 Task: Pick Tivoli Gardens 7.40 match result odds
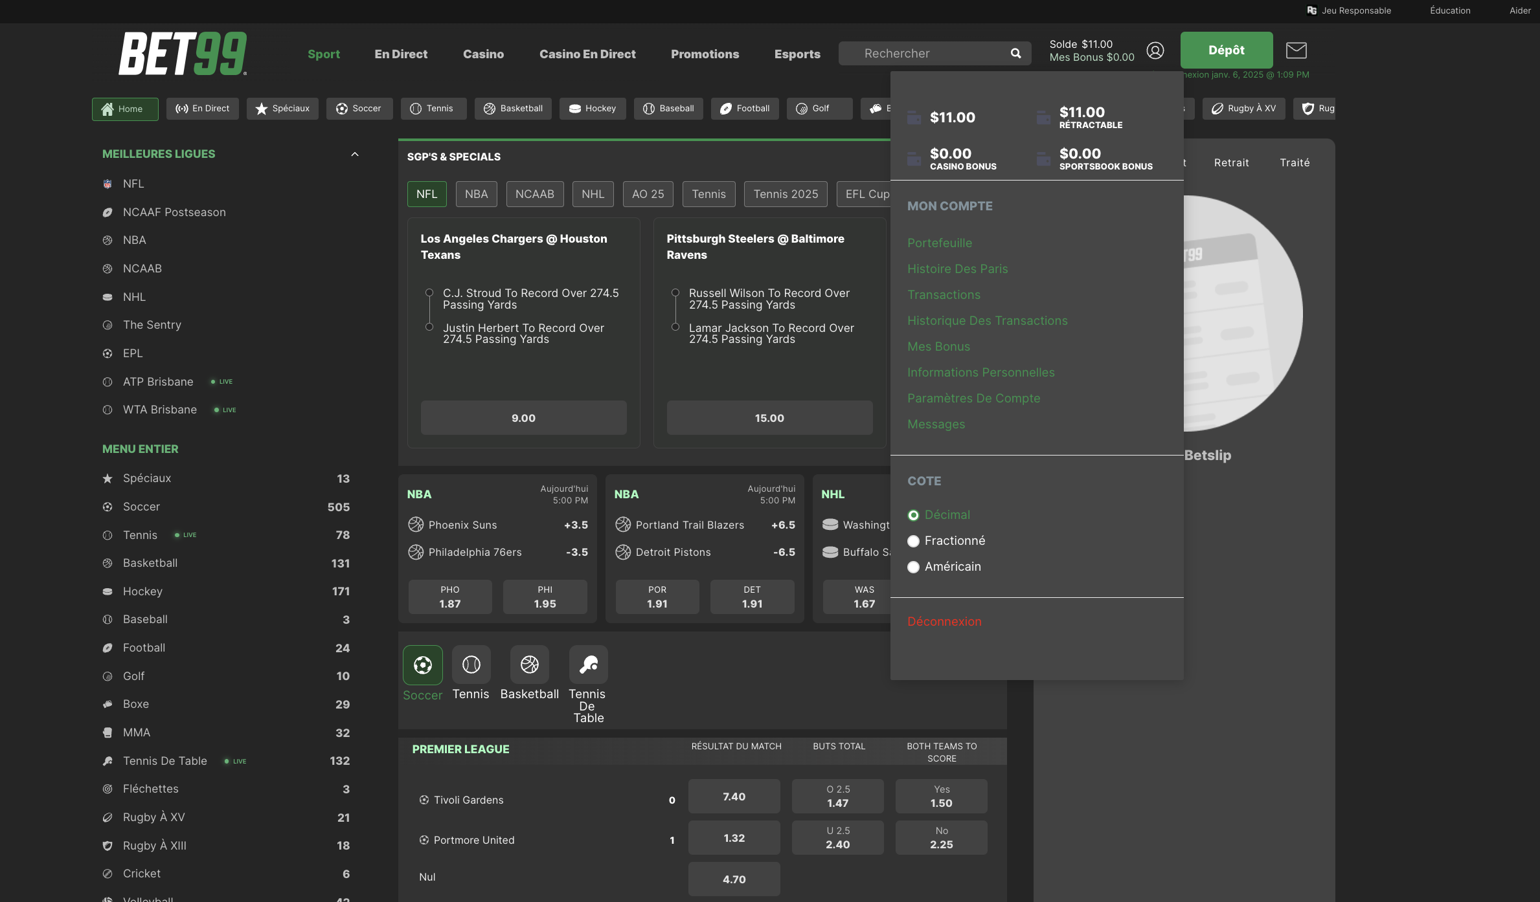coord(734,797)
